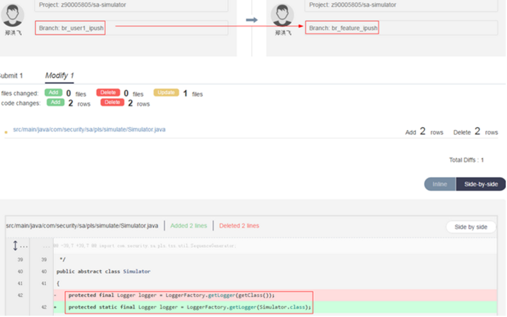Click the source Branch: br_user1_ipush field
The width and height of the screenshot is (507, 317).
point(132,28)
